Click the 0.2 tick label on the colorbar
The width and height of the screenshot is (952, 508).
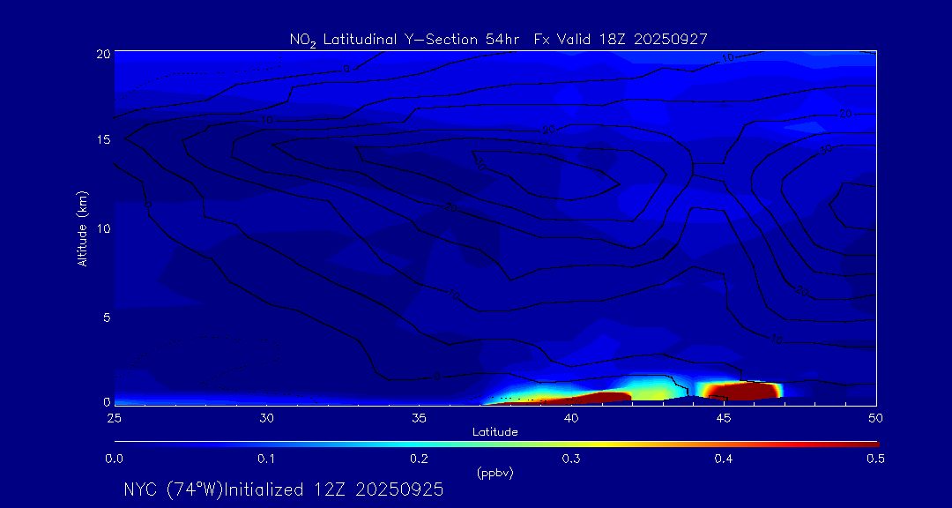(x=419, y=459)
